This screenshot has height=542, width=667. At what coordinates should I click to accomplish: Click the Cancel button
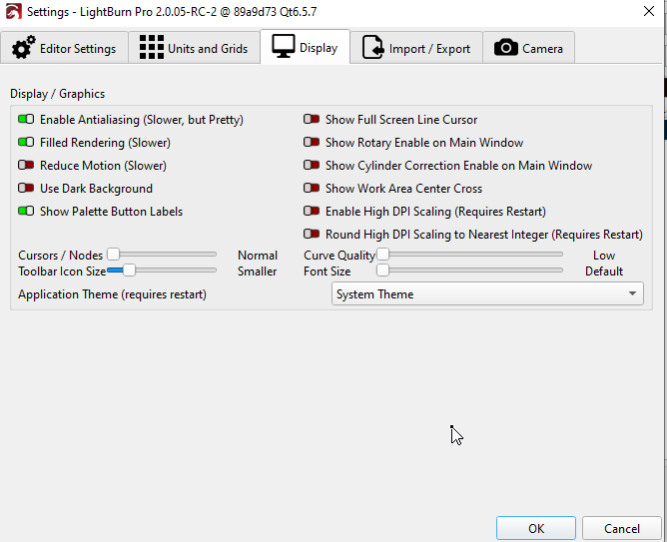pyautogui.click(x=622, y=528)
